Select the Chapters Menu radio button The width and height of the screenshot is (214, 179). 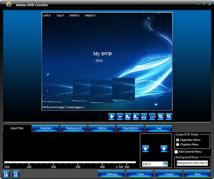tap(178, 144)
